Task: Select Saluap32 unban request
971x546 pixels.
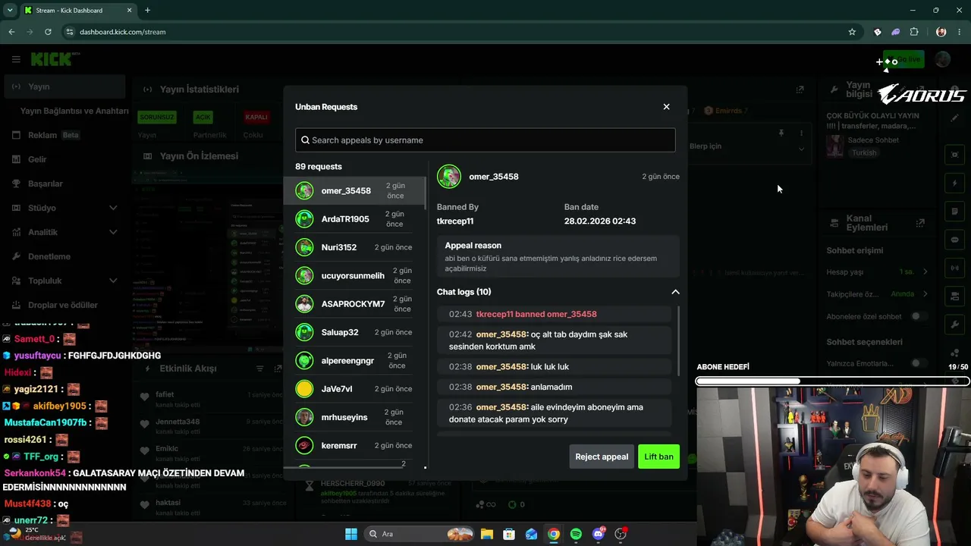Action: pos(355,332)
